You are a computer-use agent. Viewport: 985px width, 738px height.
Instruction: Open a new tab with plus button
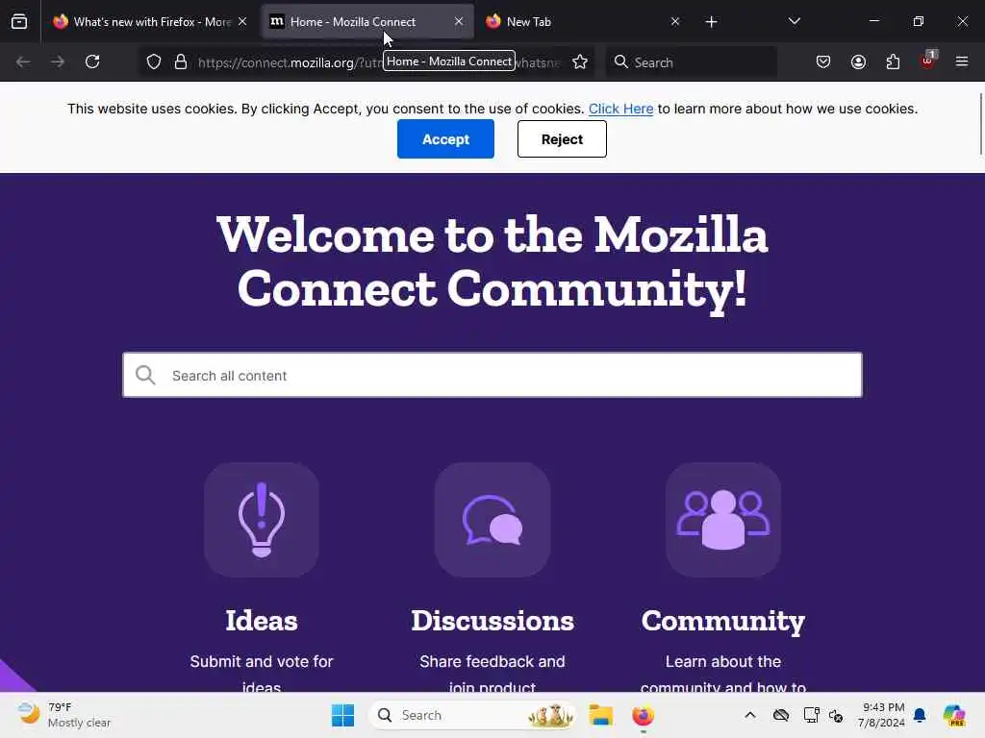click(711, 22)
